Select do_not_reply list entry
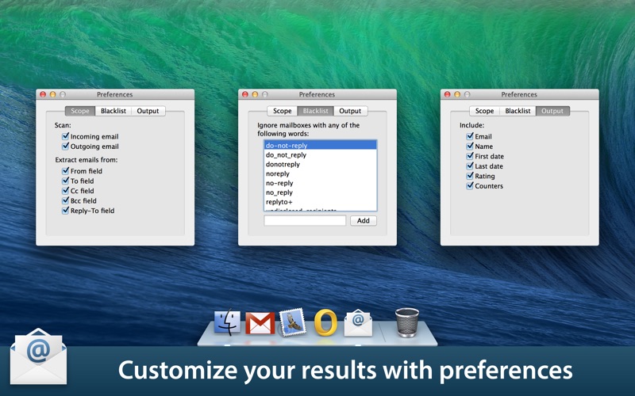Image resolution: width=635 pixels, height=396 pixels. click(x=321, y=154)
